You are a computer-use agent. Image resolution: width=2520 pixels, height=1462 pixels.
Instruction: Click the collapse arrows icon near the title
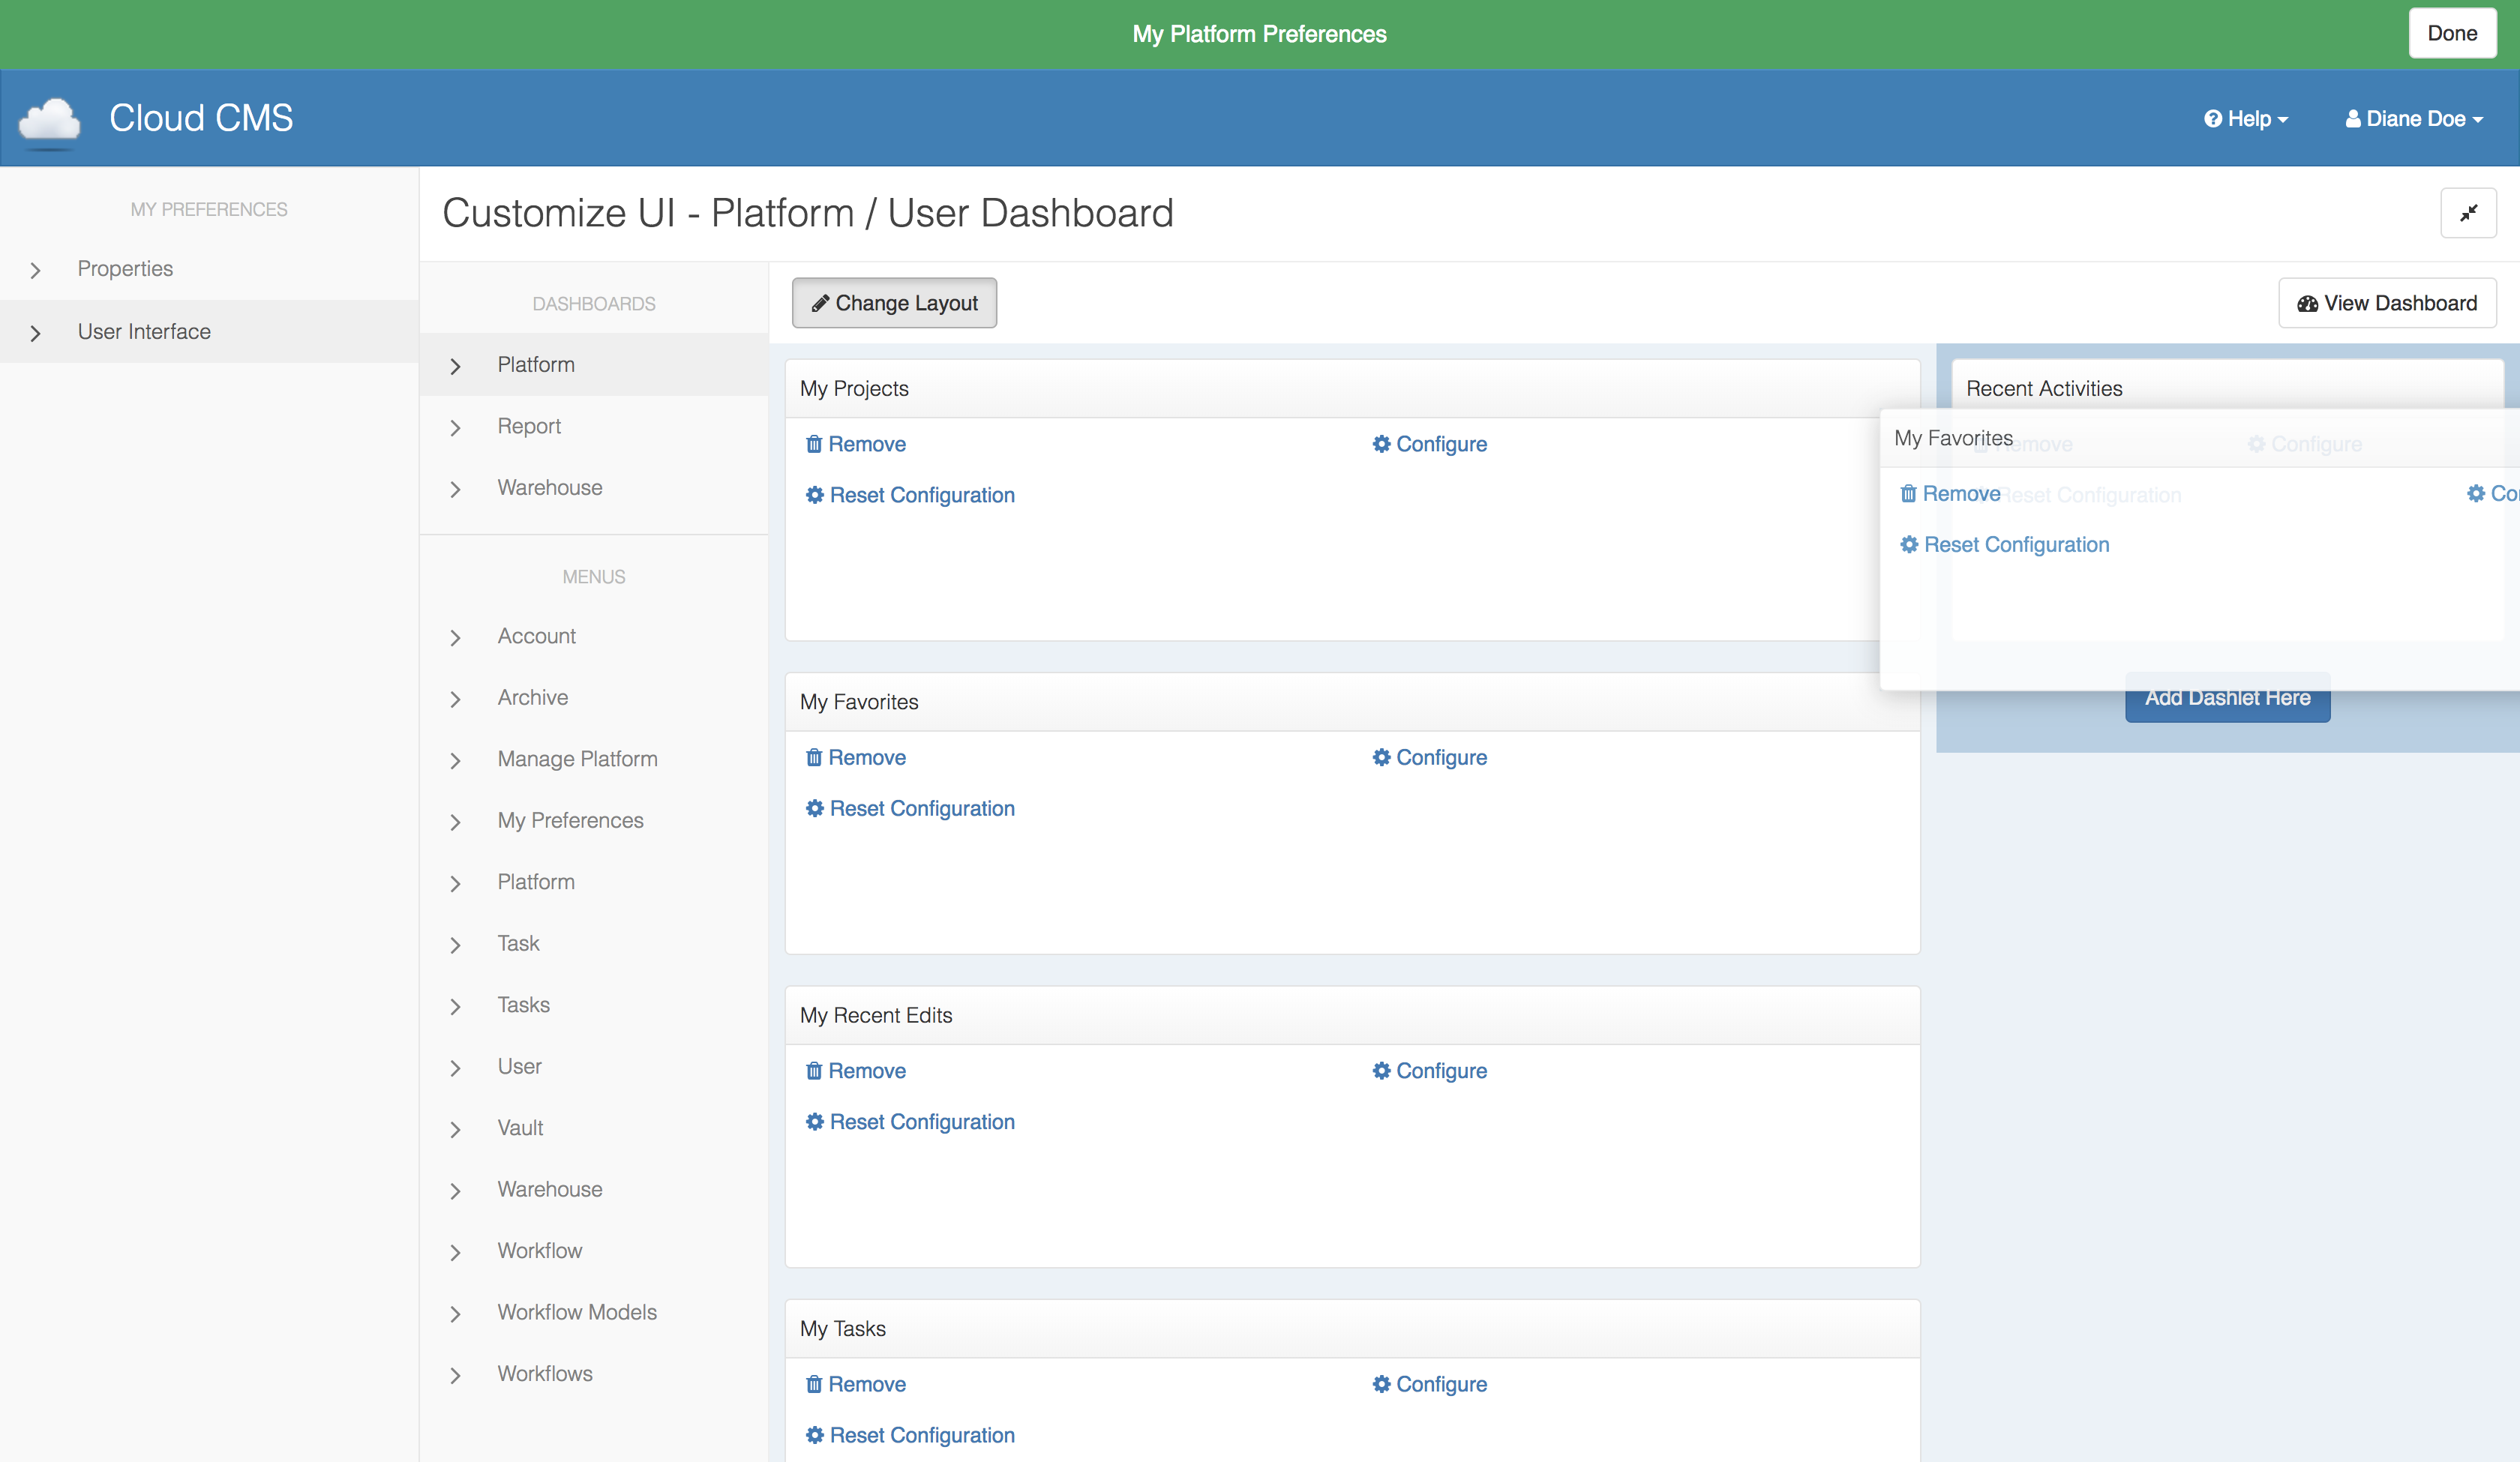[2468, 213]
